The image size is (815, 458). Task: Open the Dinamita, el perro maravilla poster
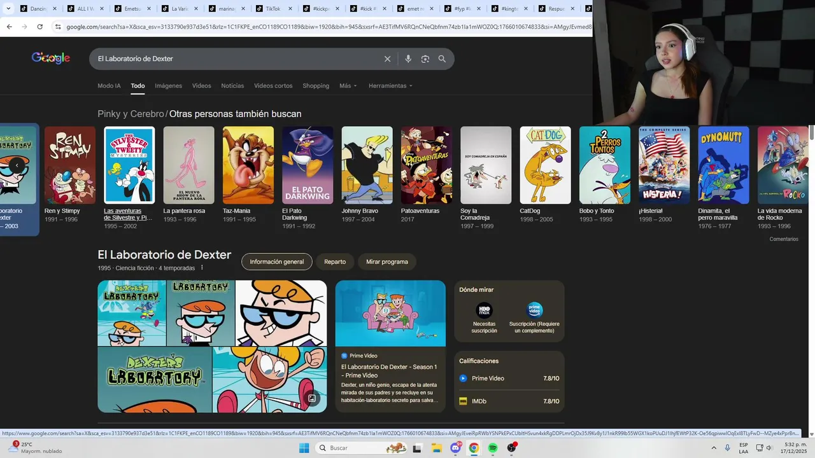(x=724, y=165)
